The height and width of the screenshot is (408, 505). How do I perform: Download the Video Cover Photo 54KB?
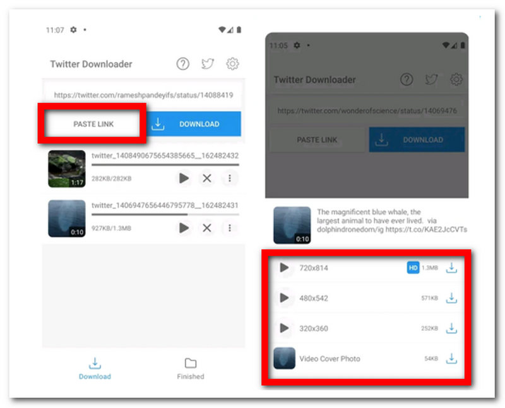tap(451, 358)
